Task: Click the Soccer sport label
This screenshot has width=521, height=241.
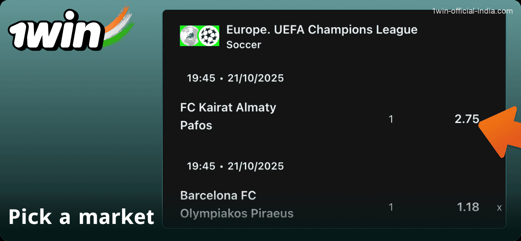Action: click(243, 45)
